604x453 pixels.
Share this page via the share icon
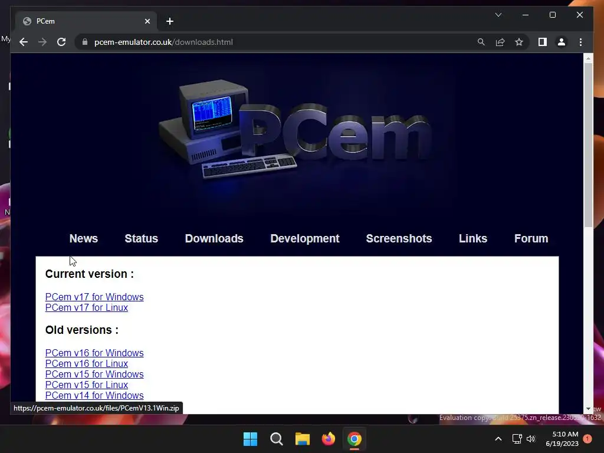[x=500, y=42]
